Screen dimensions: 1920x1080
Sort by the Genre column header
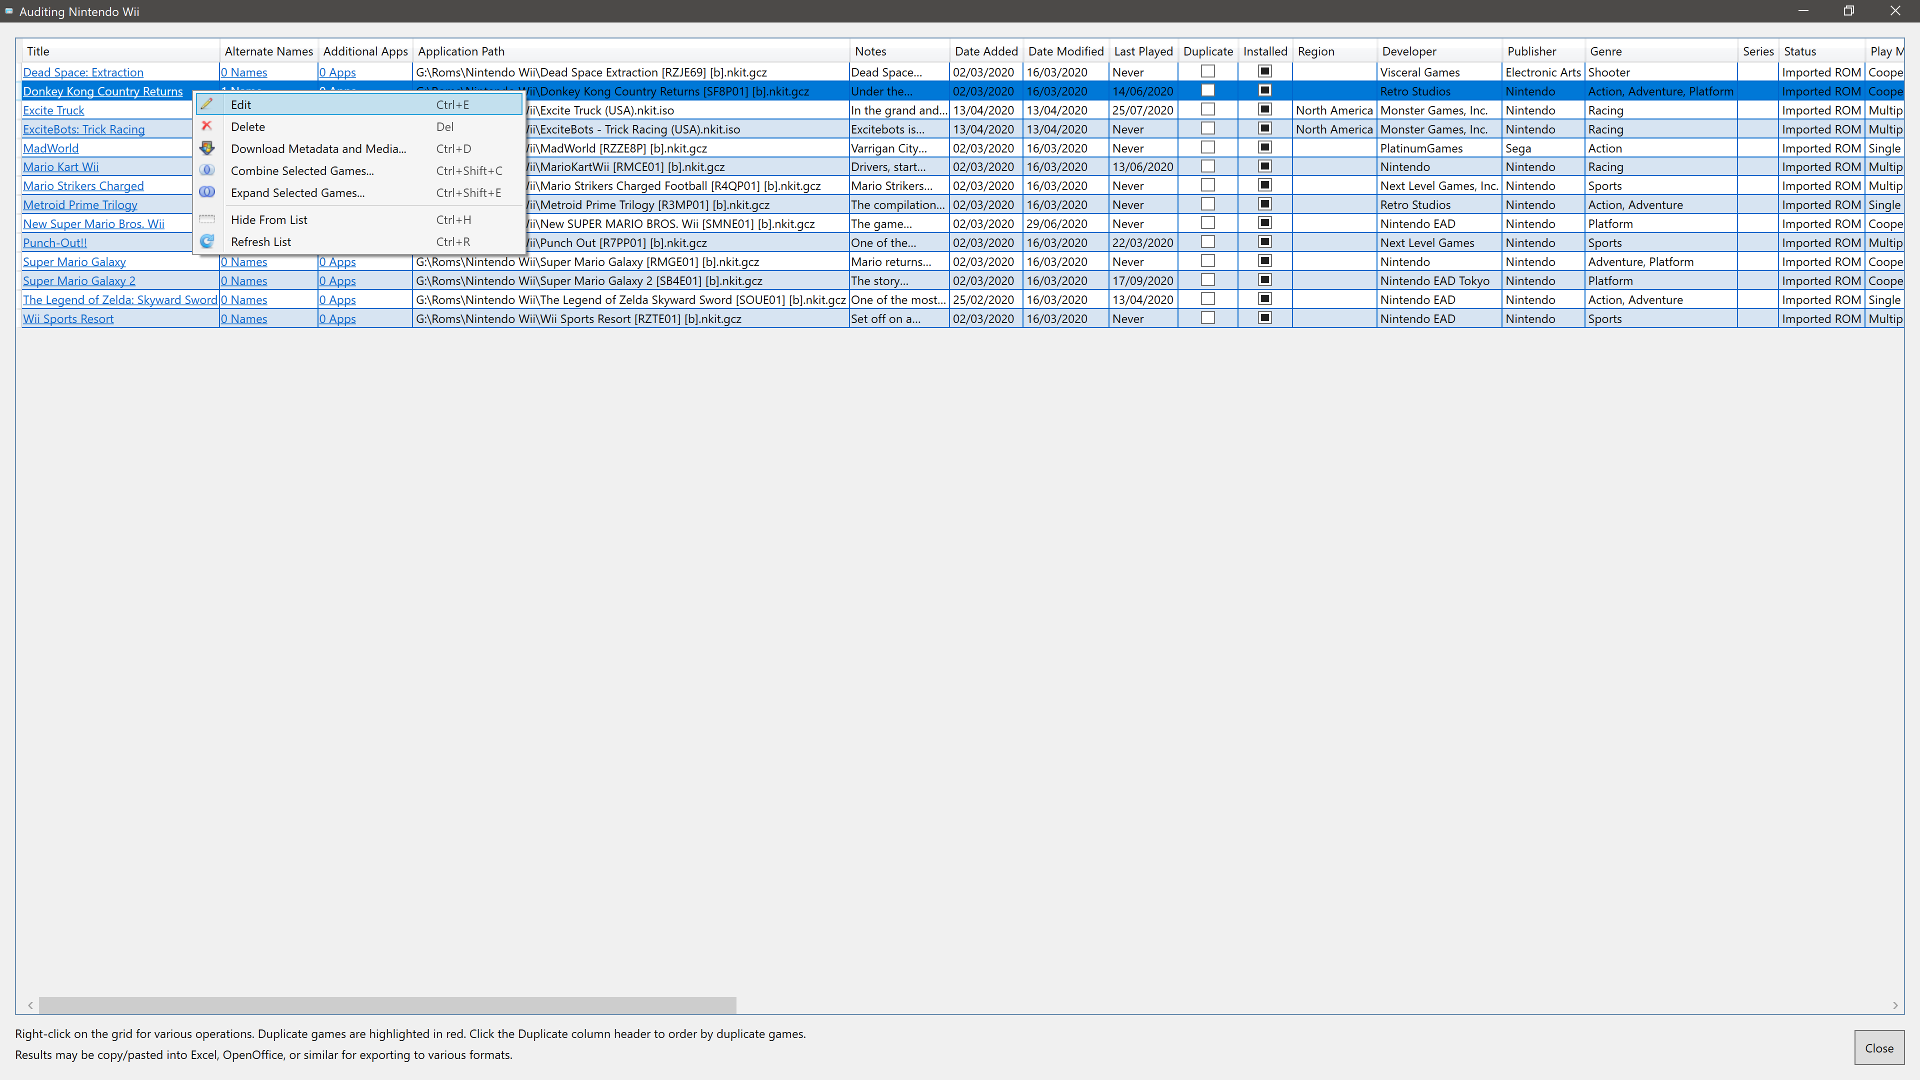(1660, 51)
